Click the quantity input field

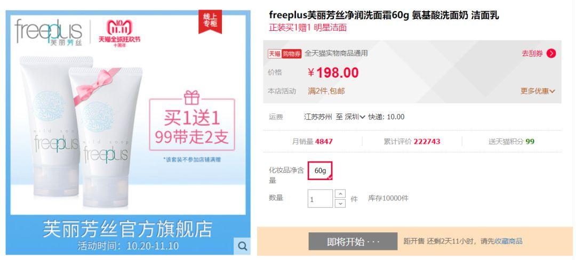(x=320, y=199)
